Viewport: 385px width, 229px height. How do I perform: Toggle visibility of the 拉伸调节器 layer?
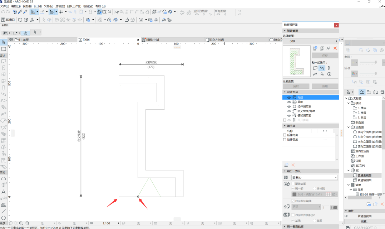click(289, 107)
